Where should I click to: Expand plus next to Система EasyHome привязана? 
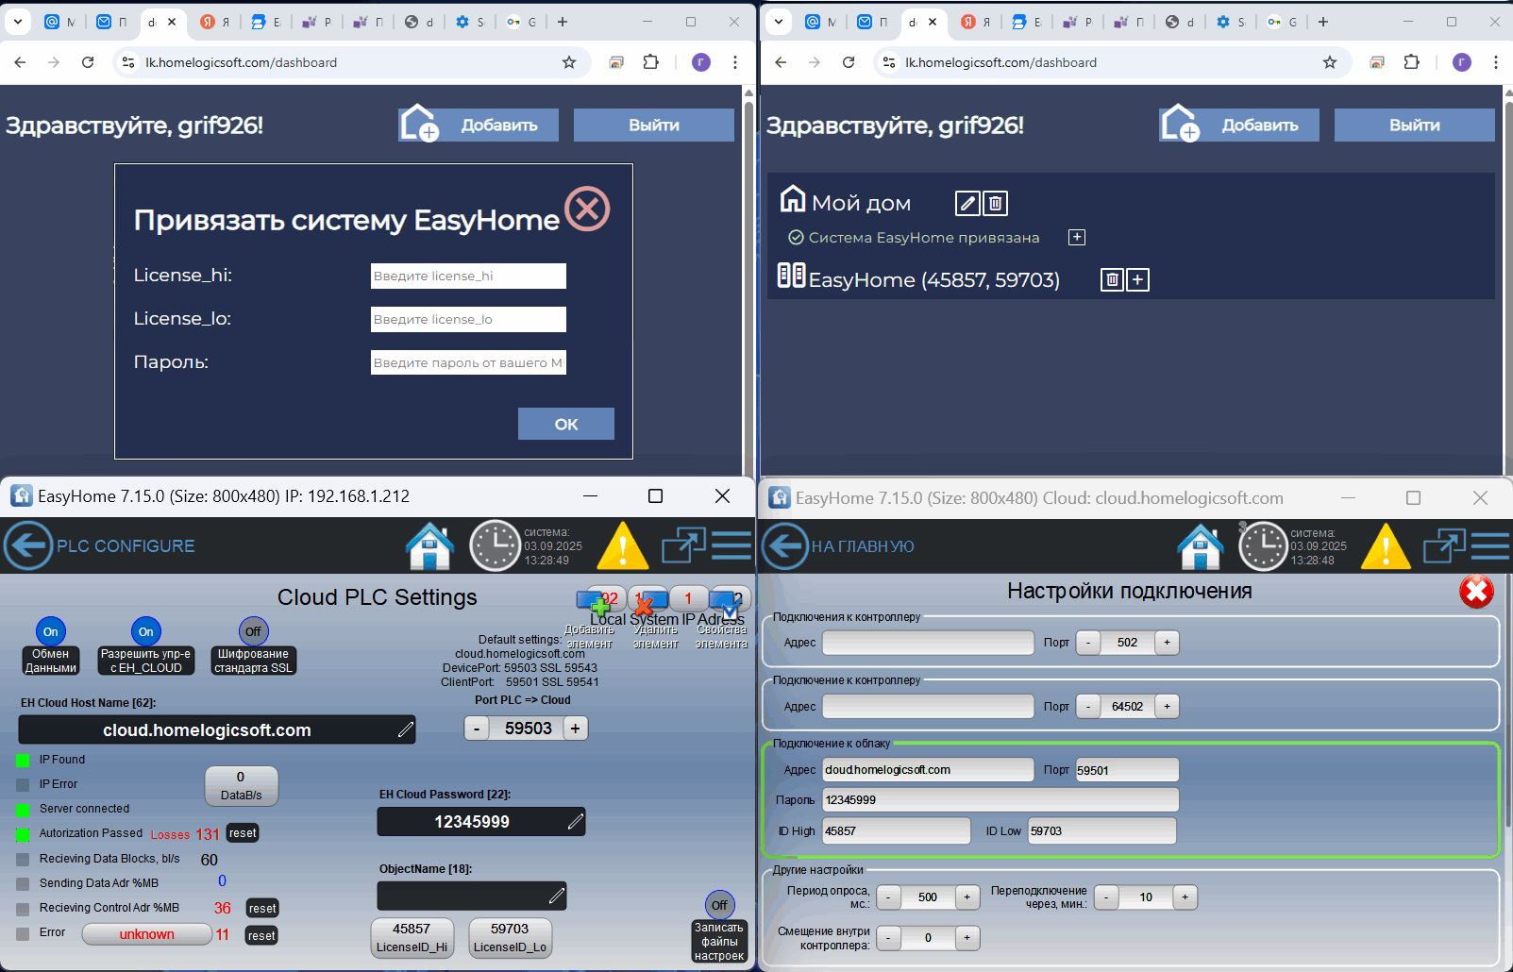[1077, 237]
